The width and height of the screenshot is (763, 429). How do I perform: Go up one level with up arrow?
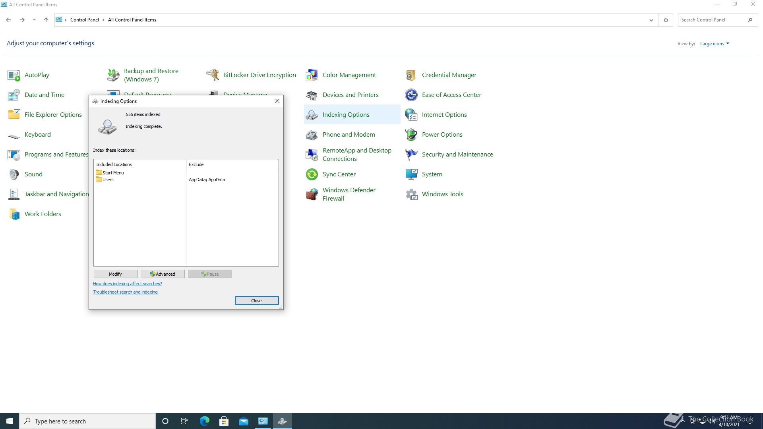pyautogui.click(x=46, y=20)
